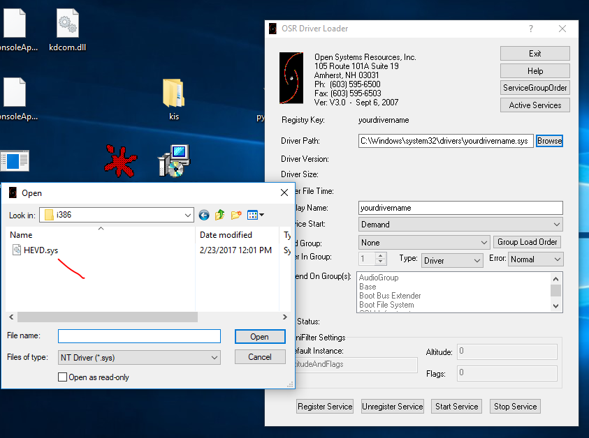Viewport: 589px width, 438px height.
Task: Select AudioGroup in the depend list
Action: pyautogui.click(x=379, y=278)
